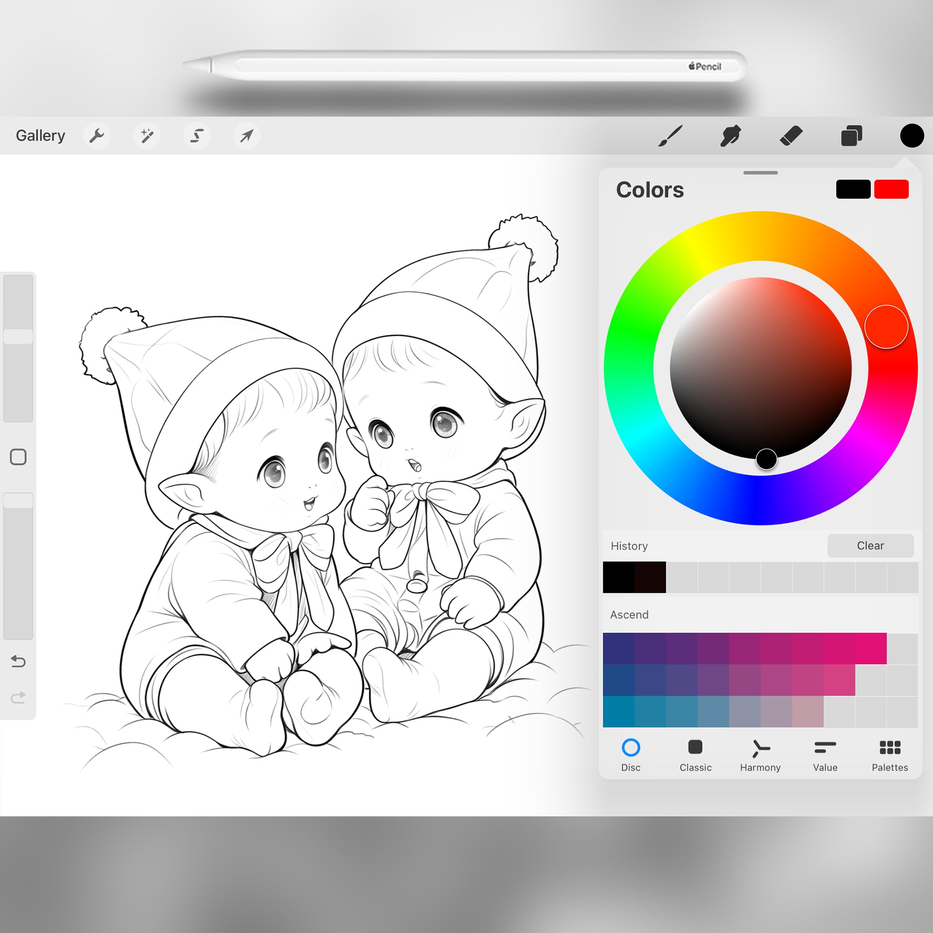Screen dimensions: 933x933
Task: Open the Actions wrench menu
Action: click(97, 136)
